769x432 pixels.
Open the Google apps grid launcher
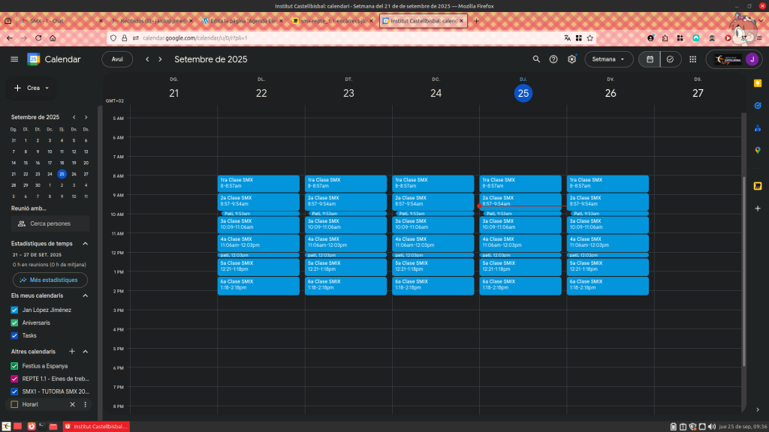tap(692, 59)
